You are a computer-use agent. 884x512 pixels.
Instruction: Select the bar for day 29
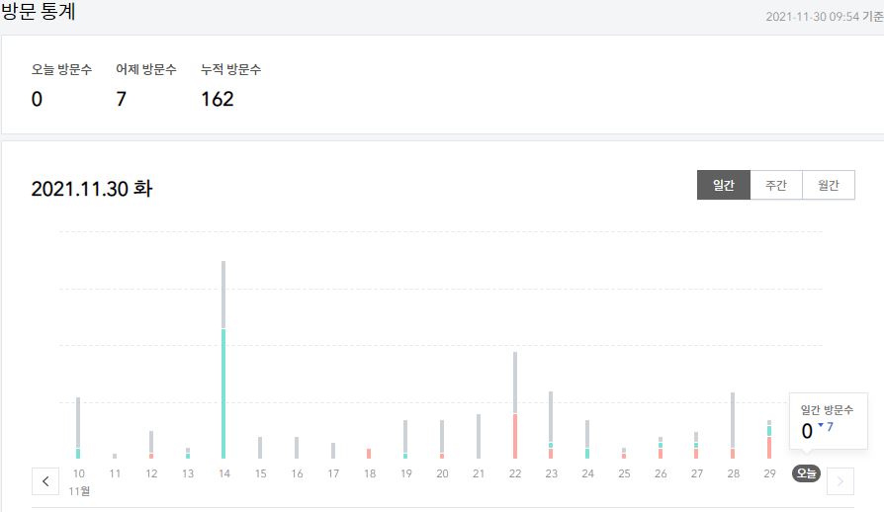769,439
